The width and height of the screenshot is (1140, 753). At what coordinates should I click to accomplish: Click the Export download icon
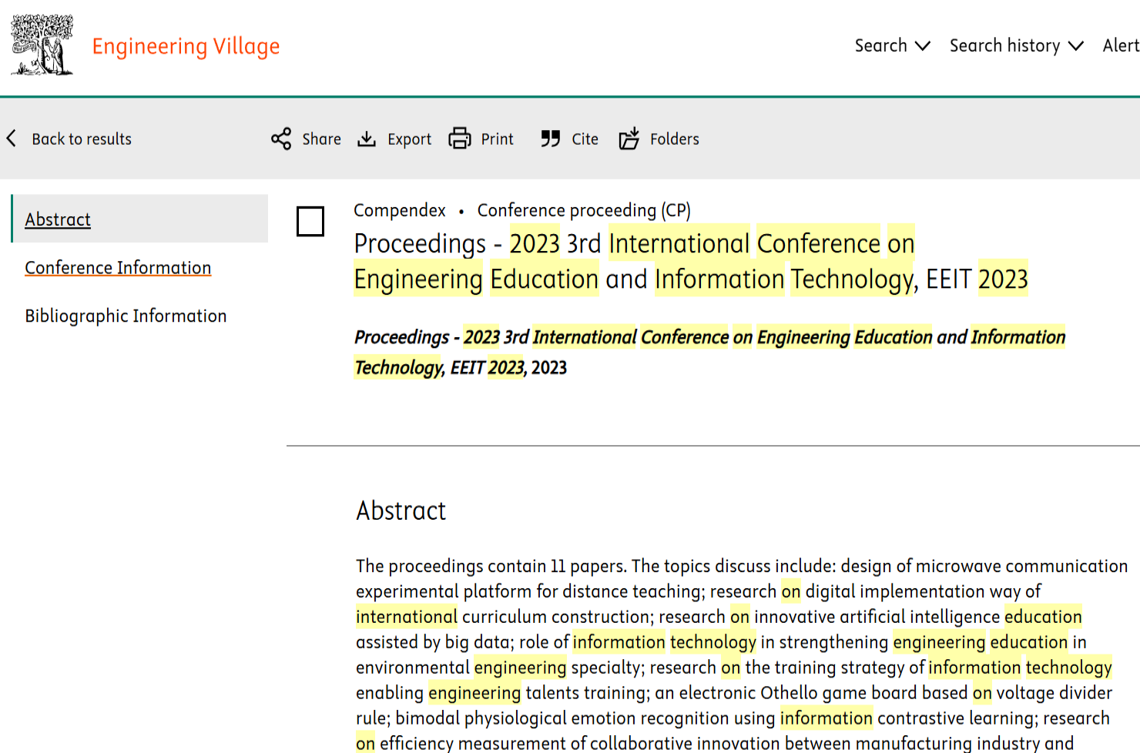pyautogui.click(x=367, y=139)
